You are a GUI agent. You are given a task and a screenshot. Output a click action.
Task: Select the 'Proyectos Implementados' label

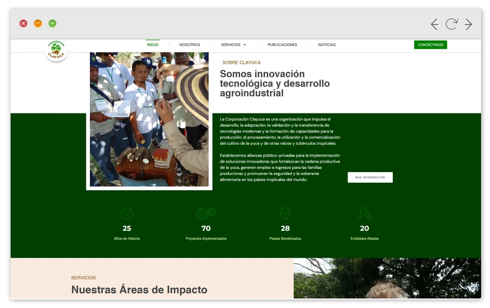pos(206,239)
